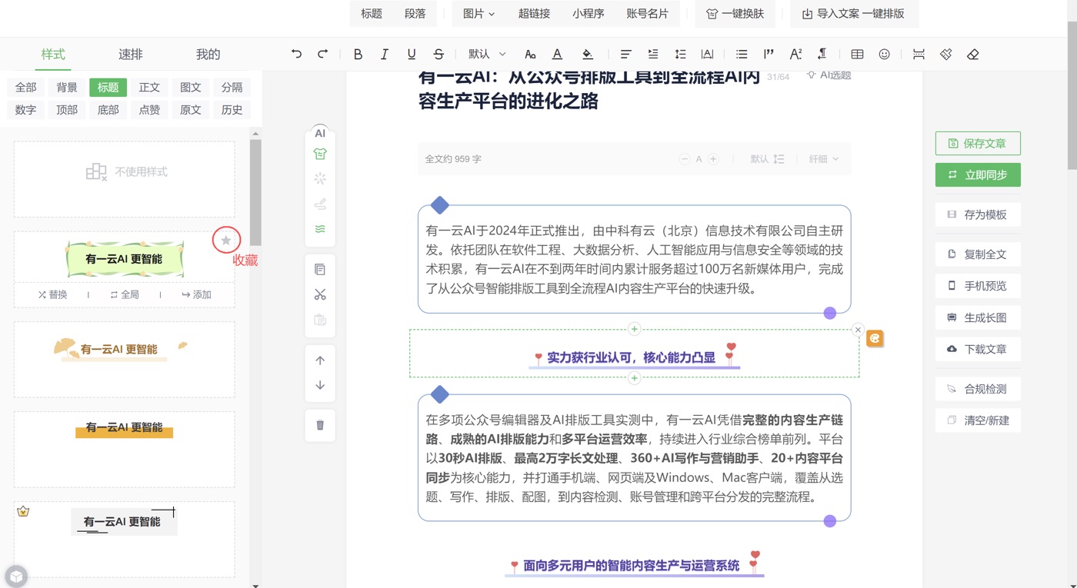Delete the selected block with trash icon
The height and width of the screenshot is (588, 1077).
point(320,425)
